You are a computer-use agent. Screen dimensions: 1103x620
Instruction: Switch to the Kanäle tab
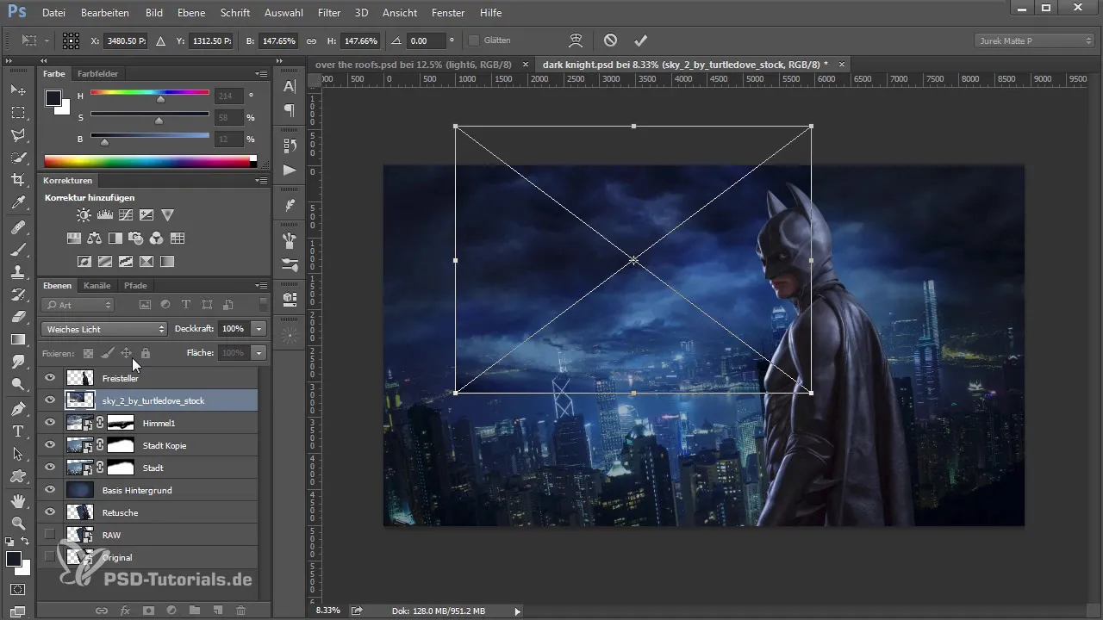[98, 286]
